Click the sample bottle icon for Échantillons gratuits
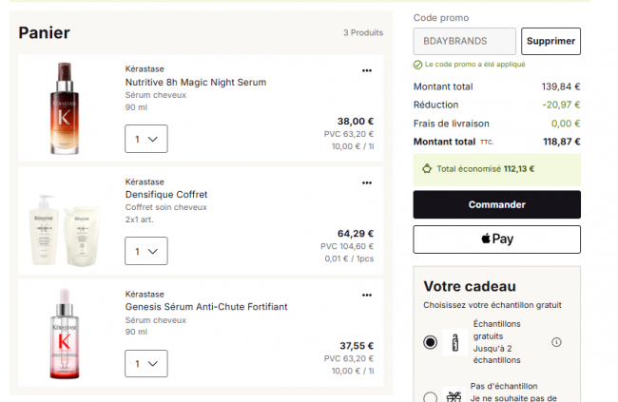Screen dimensions: 618x402 coord(455,342)
